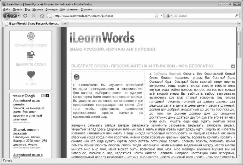Open the www.wrabbit.ru ad URL
The height and width of the screenshot is (165, 243).
coord(21,122)
